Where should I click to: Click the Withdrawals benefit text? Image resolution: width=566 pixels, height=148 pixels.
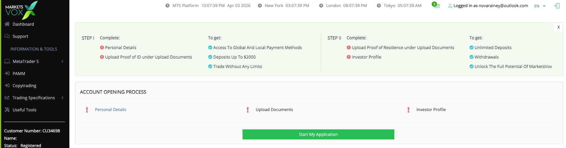[x=487, y=57]
